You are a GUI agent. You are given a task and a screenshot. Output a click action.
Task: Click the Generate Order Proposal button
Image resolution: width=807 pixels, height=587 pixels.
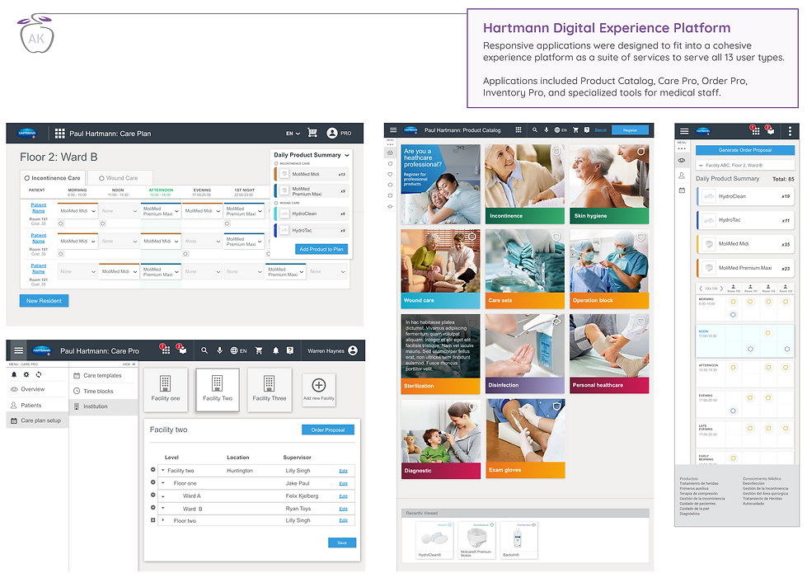[x=744, y=150]
